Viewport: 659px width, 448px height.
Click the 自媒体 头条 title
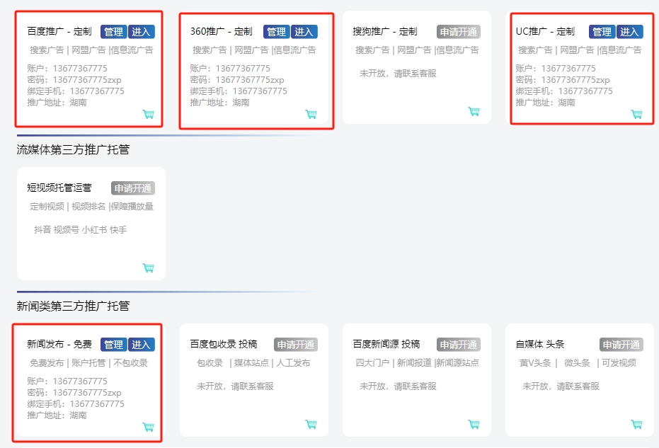(x=540, y=344)
